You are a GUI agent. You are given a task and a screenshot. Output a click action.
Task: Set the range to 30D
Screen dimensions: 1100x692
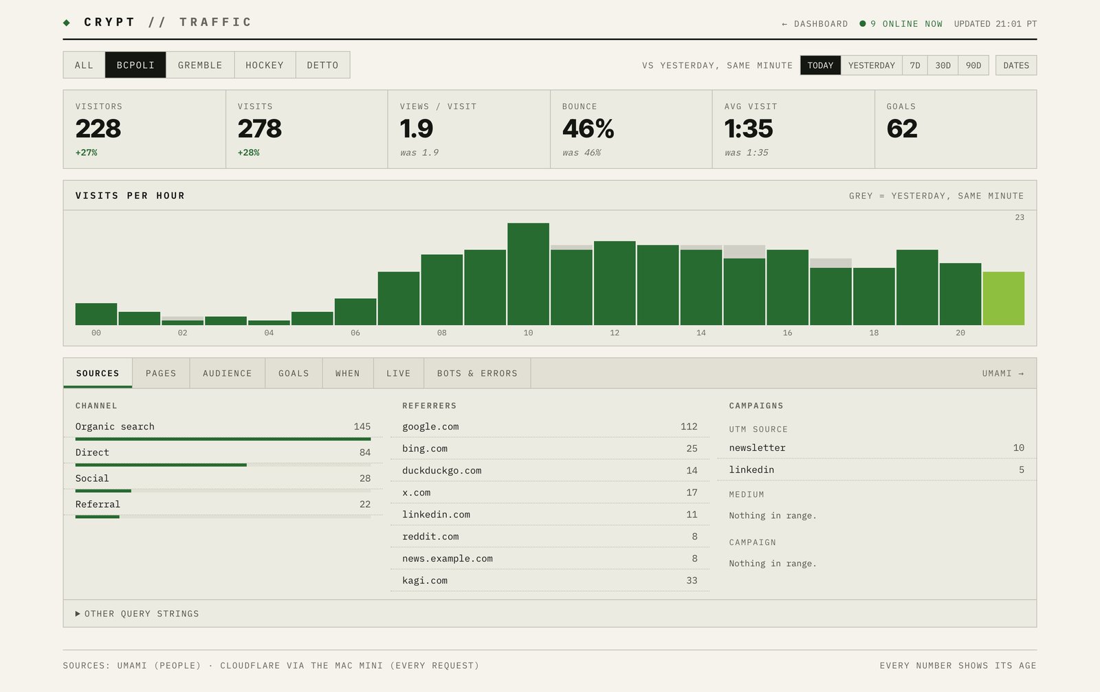pos(943,65)
